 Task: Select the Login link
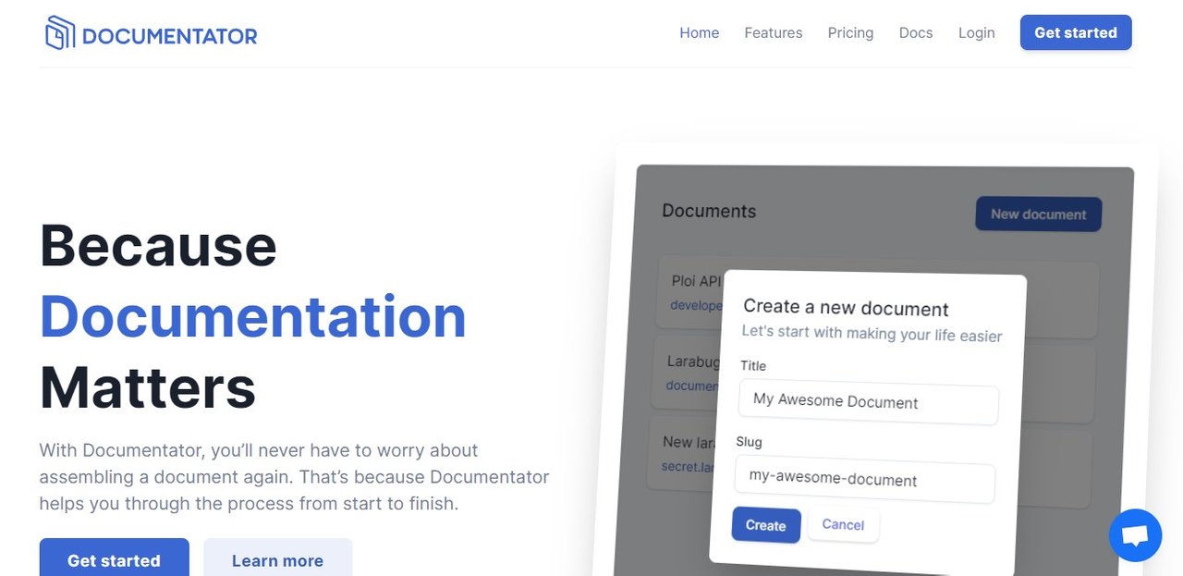976,32
